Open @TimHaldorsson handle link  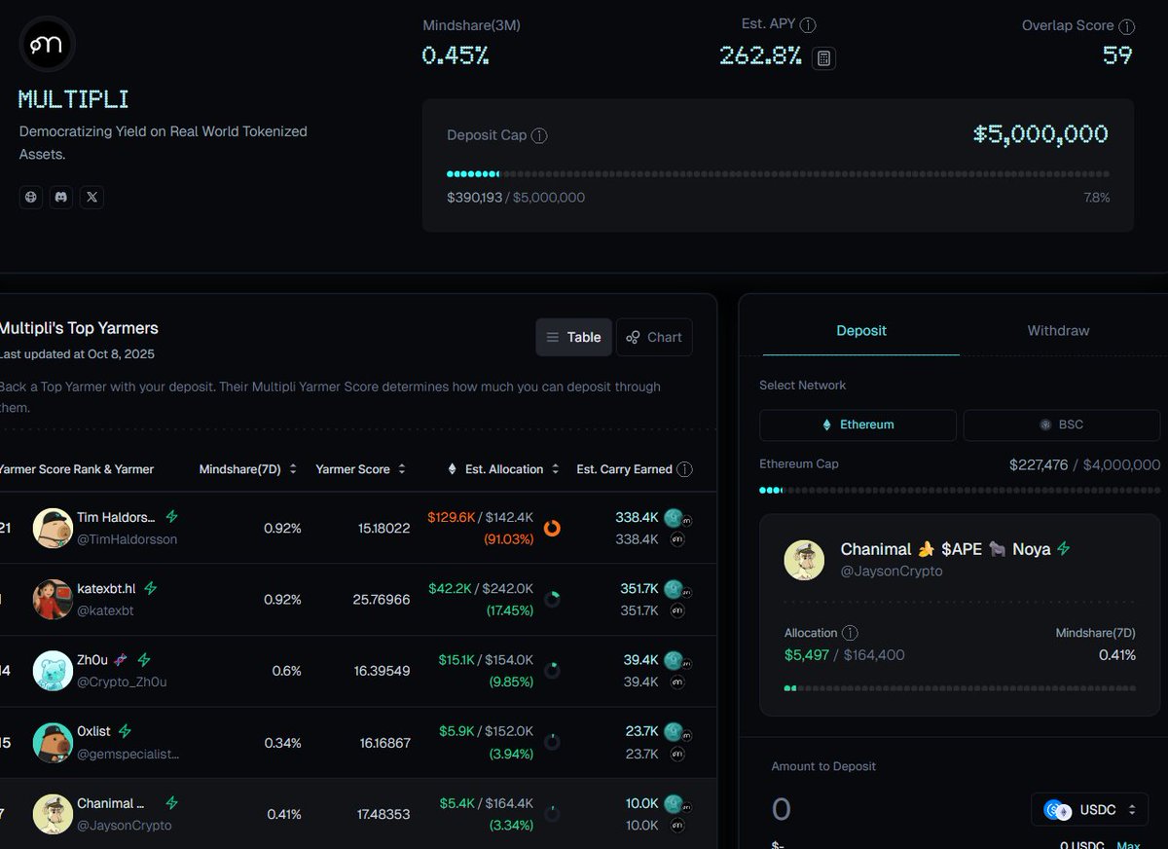point(127,539)
